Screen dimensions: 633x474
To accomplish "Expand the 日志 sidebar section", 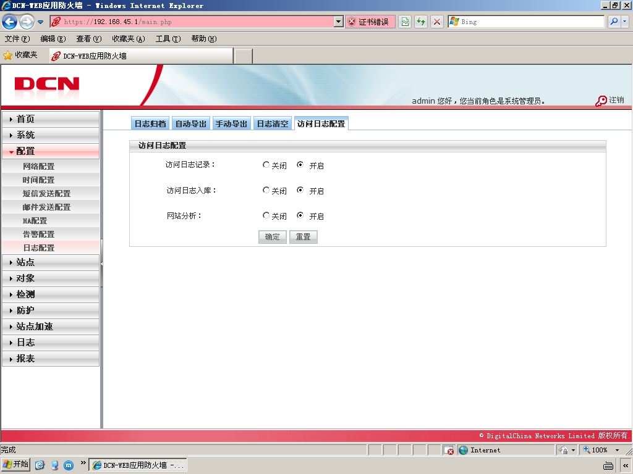I will tap(51, 343).
